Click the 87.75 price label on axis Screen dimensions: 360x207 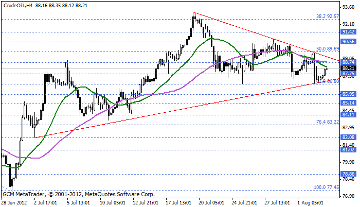(x=349, y=74)
